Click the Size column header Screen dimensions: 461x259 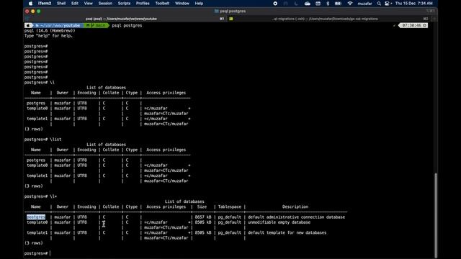coord(202,206)
